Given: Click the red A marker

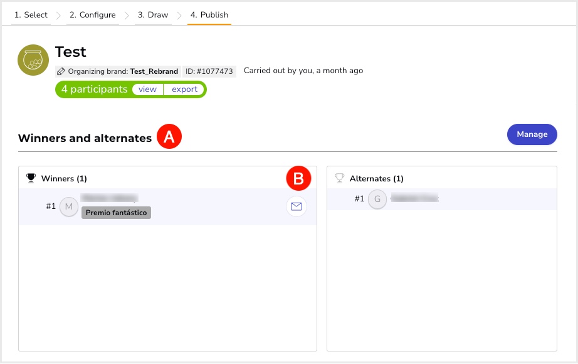Looking at the screenshot, I should 169,136.
